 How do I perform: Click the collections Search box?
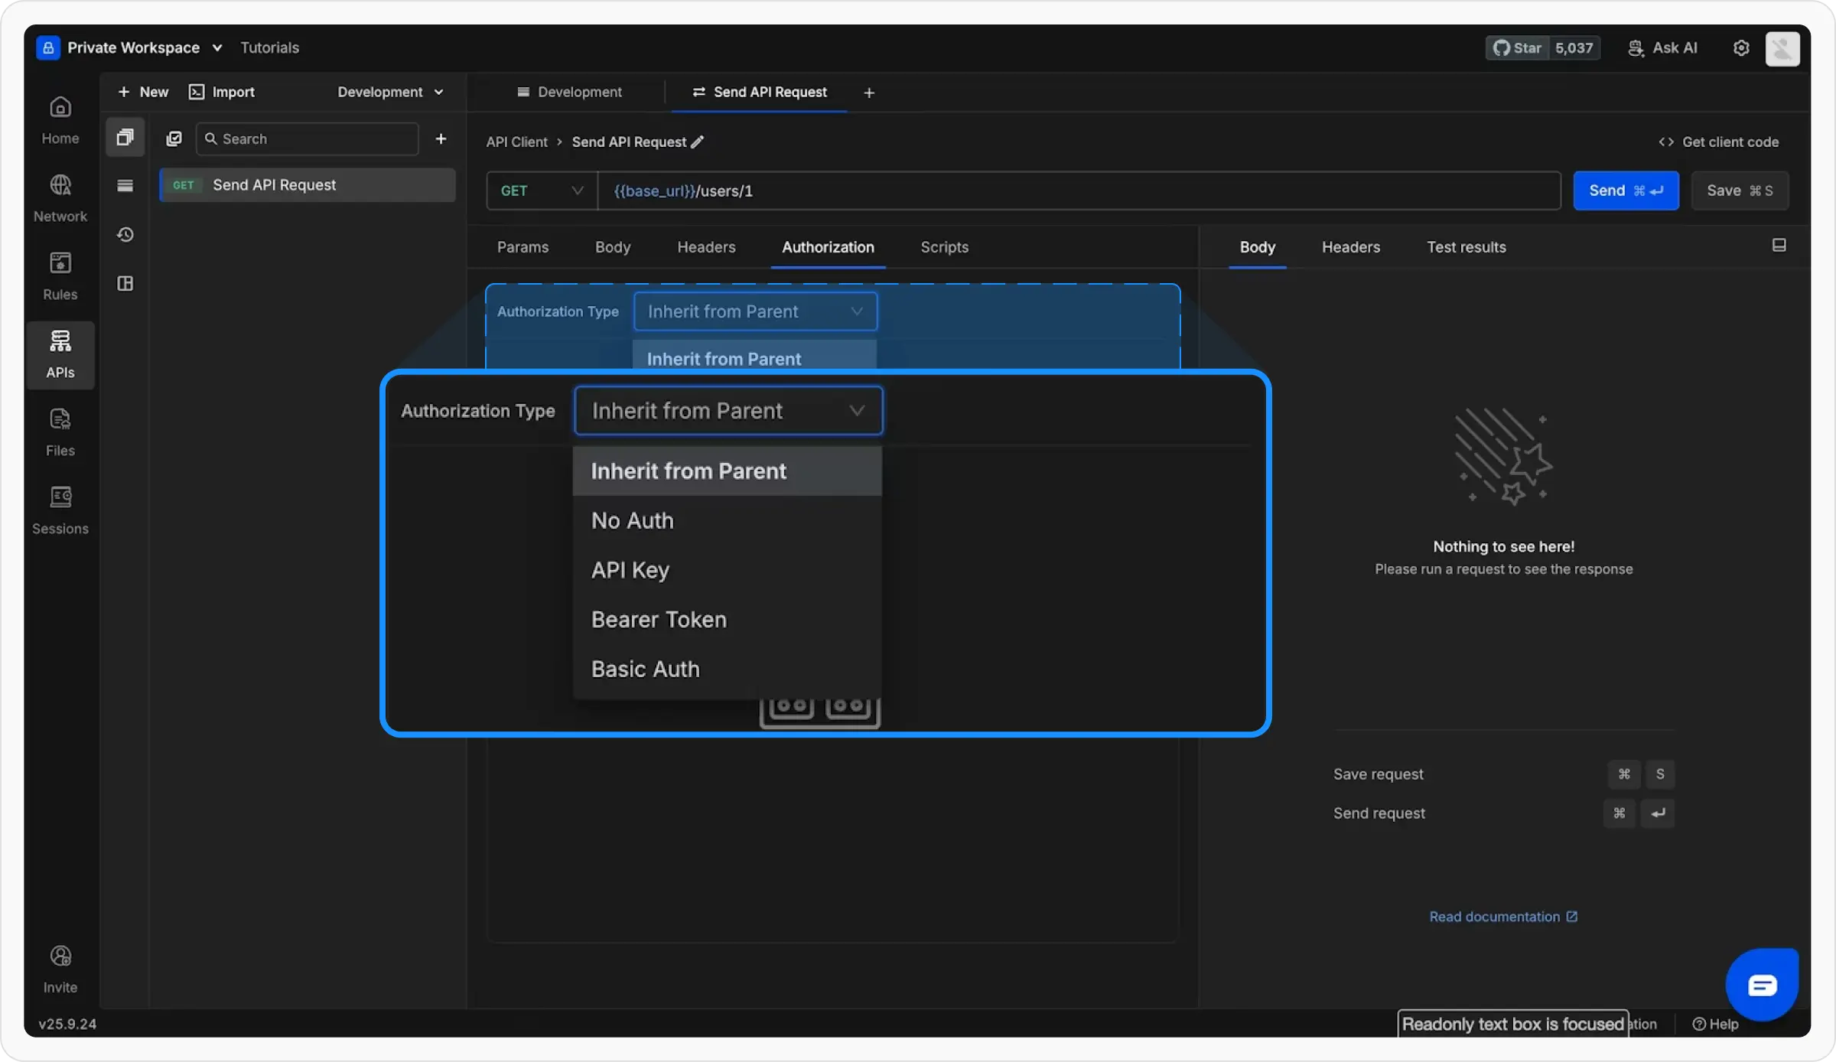(x=308, y=139)
